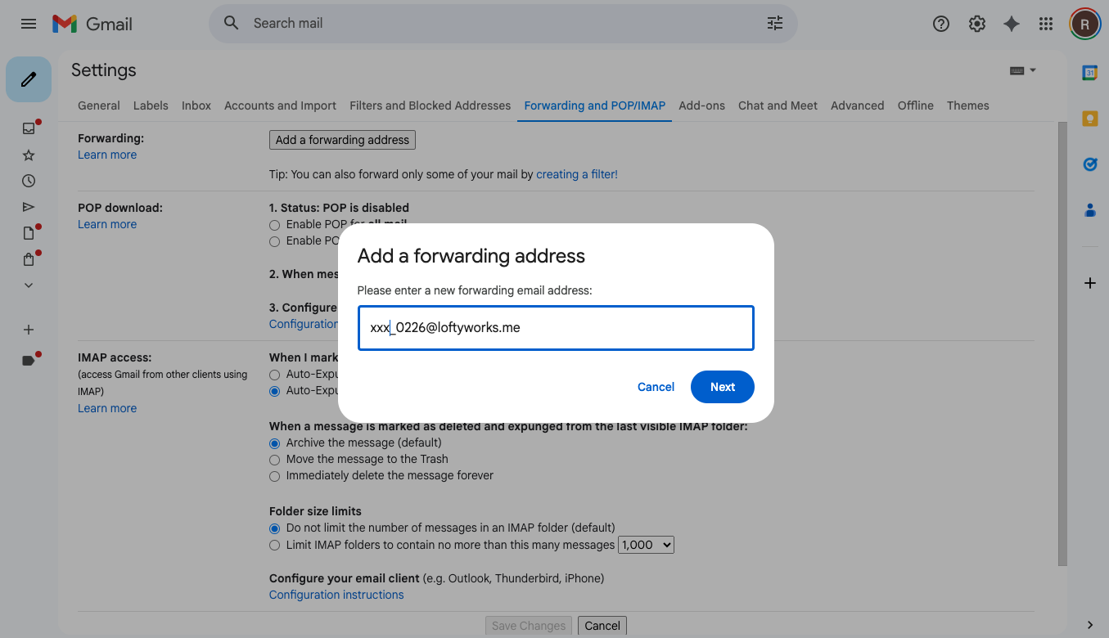Screen dimensions: 1109x638
Task: Cancel the Add a forwarding address dialog
Action: point(656,387)
